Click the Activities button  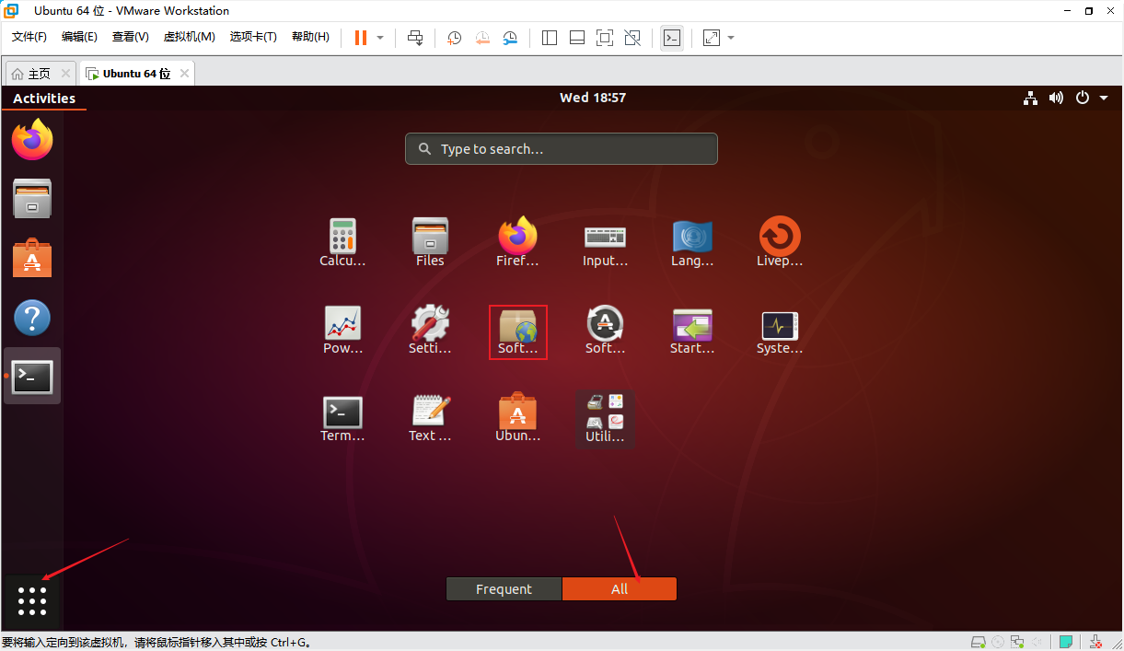(x=44, y=99)
